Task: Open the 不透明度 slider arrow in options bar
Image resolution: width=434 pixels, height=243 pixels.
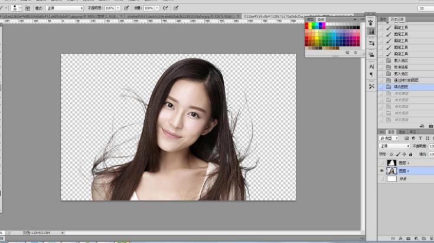Action: click(118, 8)
